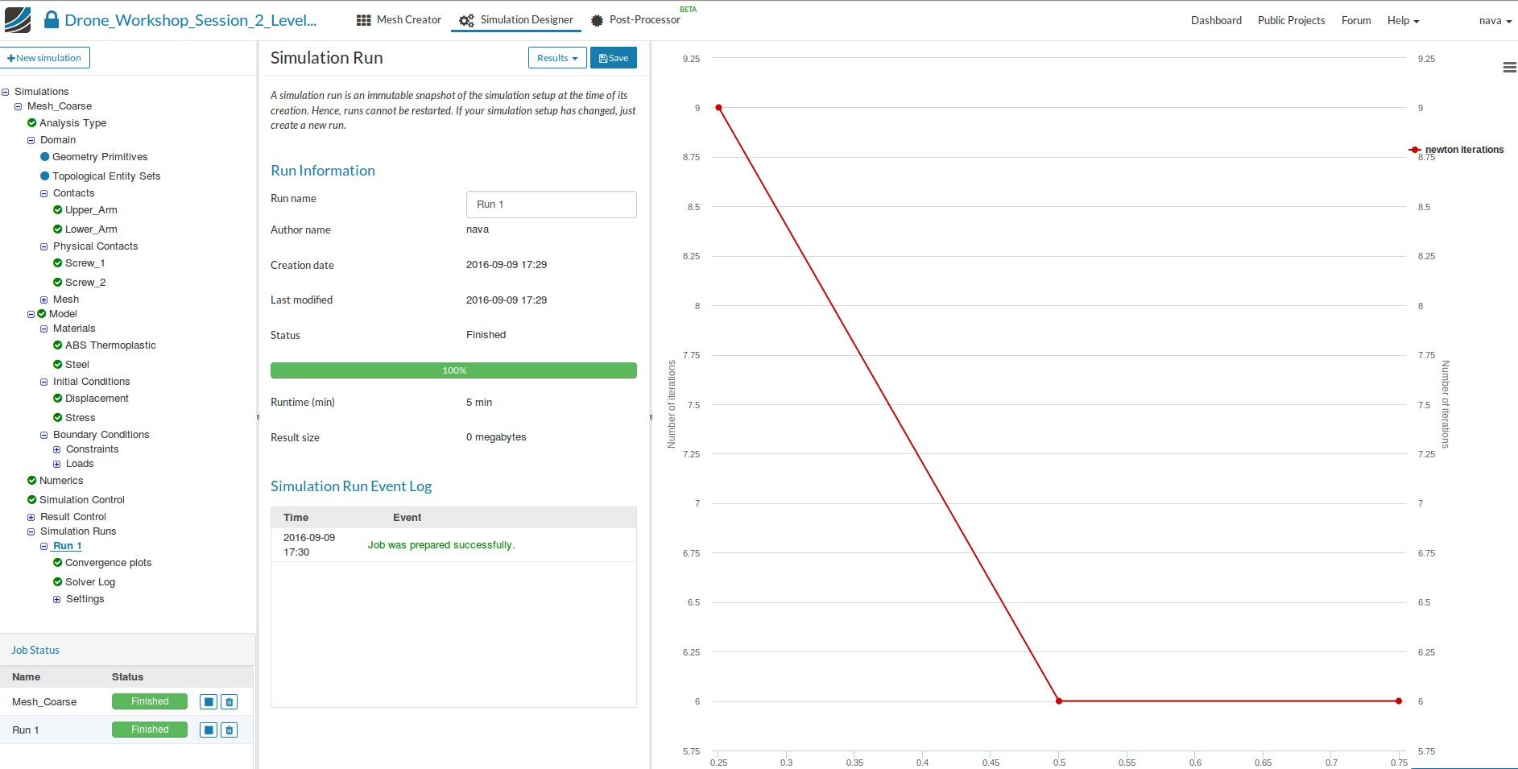Click Numerics green check icon
The width and height of the screenshot is (1518, 769).
click(32, 481)
